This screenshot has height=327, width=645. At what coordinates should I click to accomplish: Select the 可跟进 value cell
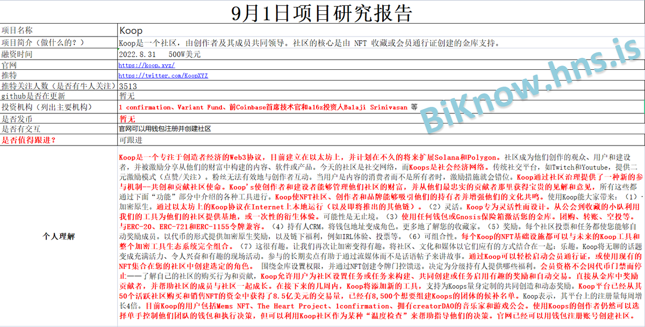coord(381,140)
